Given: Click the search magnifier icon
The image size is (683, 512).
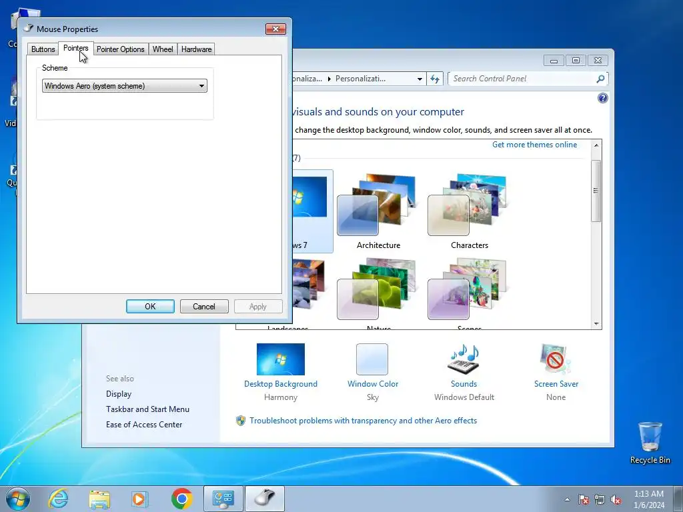Looking at the screenshot, I should point(601,79).
